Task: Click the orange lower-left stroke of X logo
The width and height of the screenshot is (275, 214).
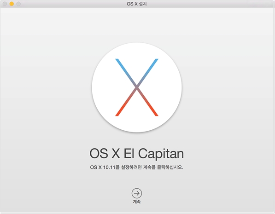Action: coord(126,103)
